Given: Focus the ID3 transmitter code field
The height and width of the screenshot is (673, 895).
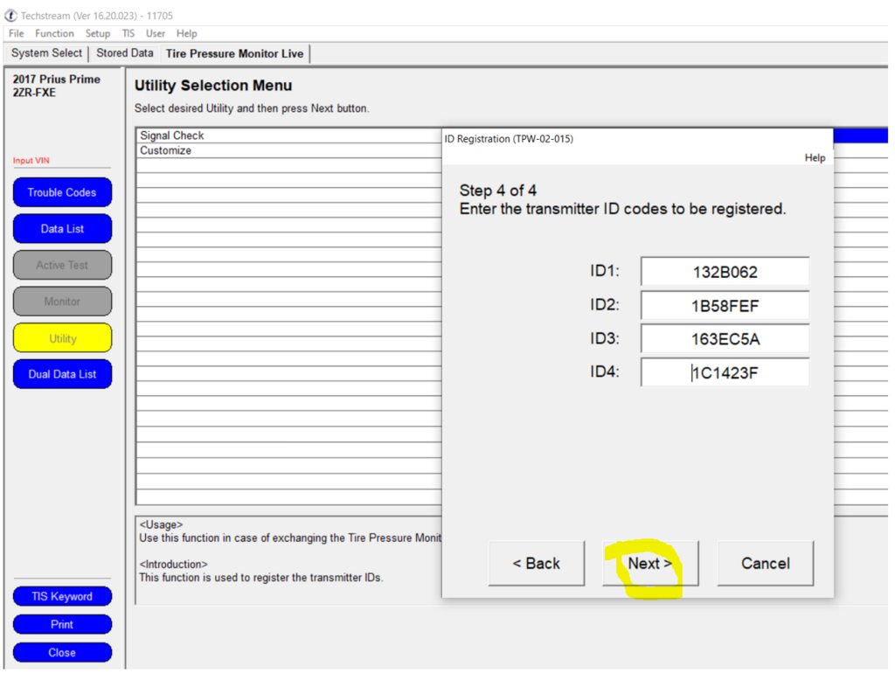Looking at the screenshot, I should [x=725, y=339].
